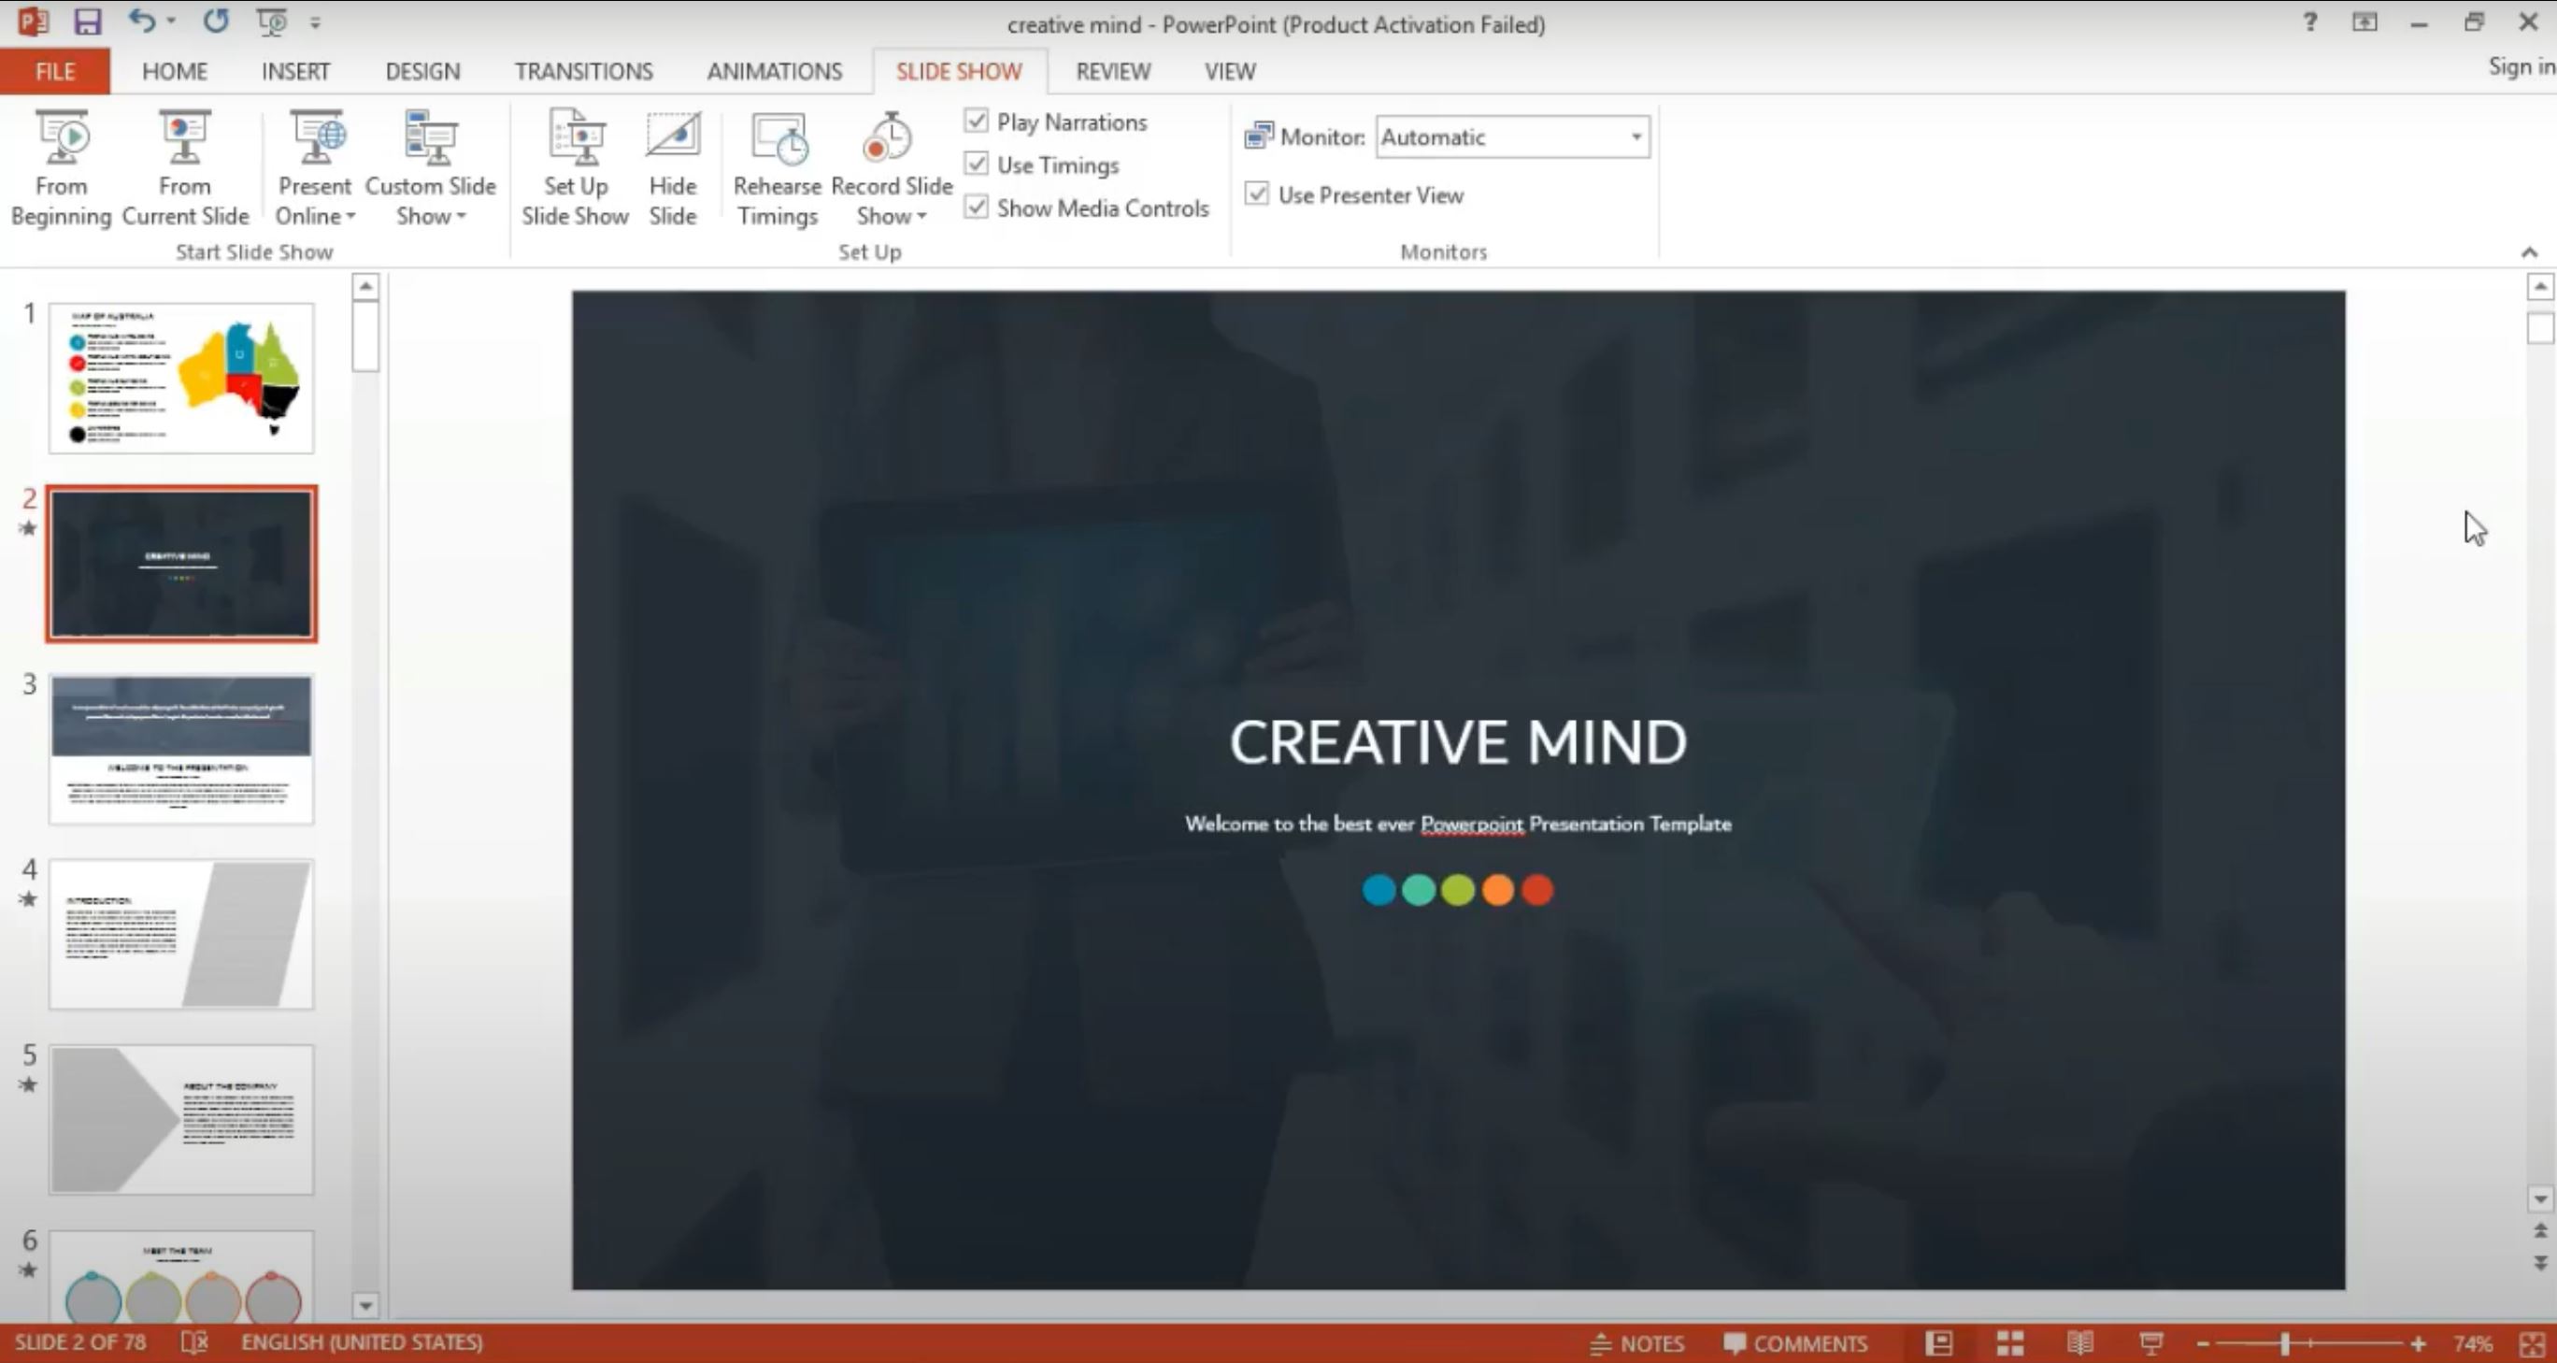The image size is (2557, 1363).
Task: Disable Play Narrations
Action: 976,120
